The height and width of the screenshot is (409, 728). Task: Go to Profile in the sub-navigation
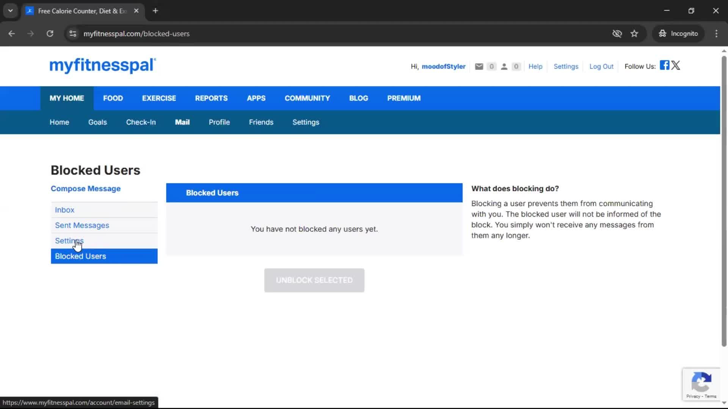click(219, 122)
